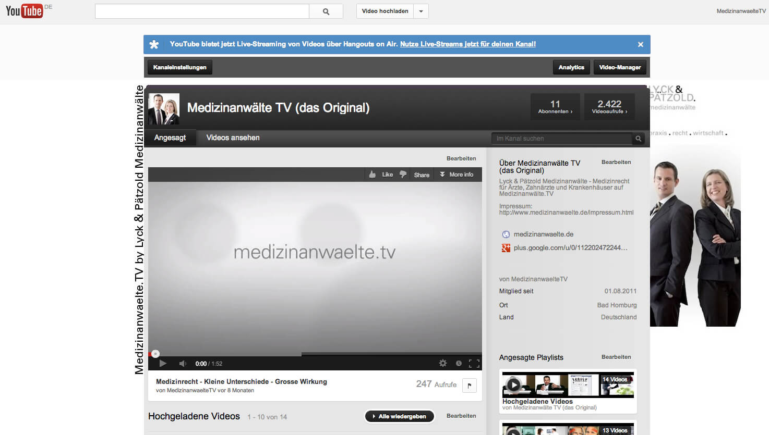Focus the 'Im Kanal suchen' field
The width and height of the screenshot is (769, 435).
(x=561, y=139)
